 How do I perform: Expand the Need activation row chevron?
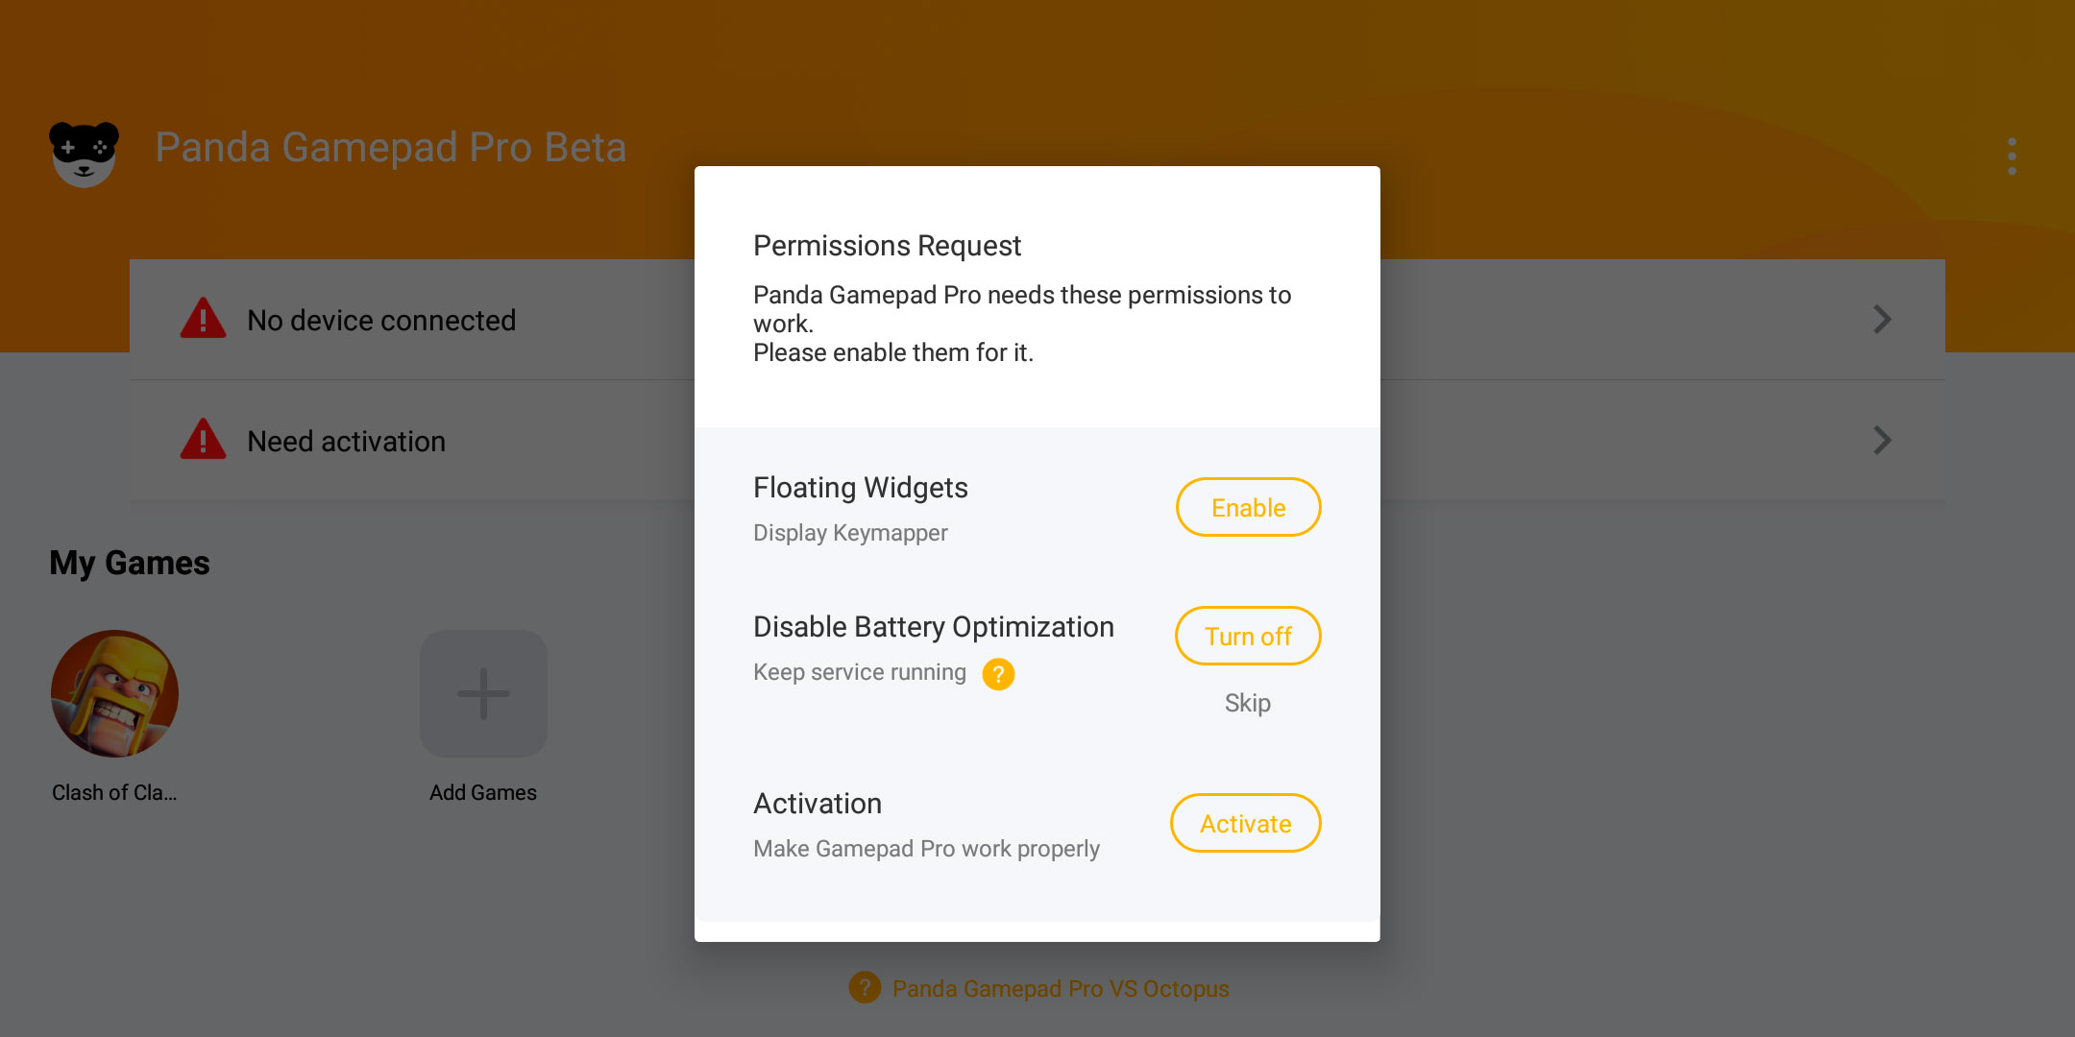[1882, 440]
